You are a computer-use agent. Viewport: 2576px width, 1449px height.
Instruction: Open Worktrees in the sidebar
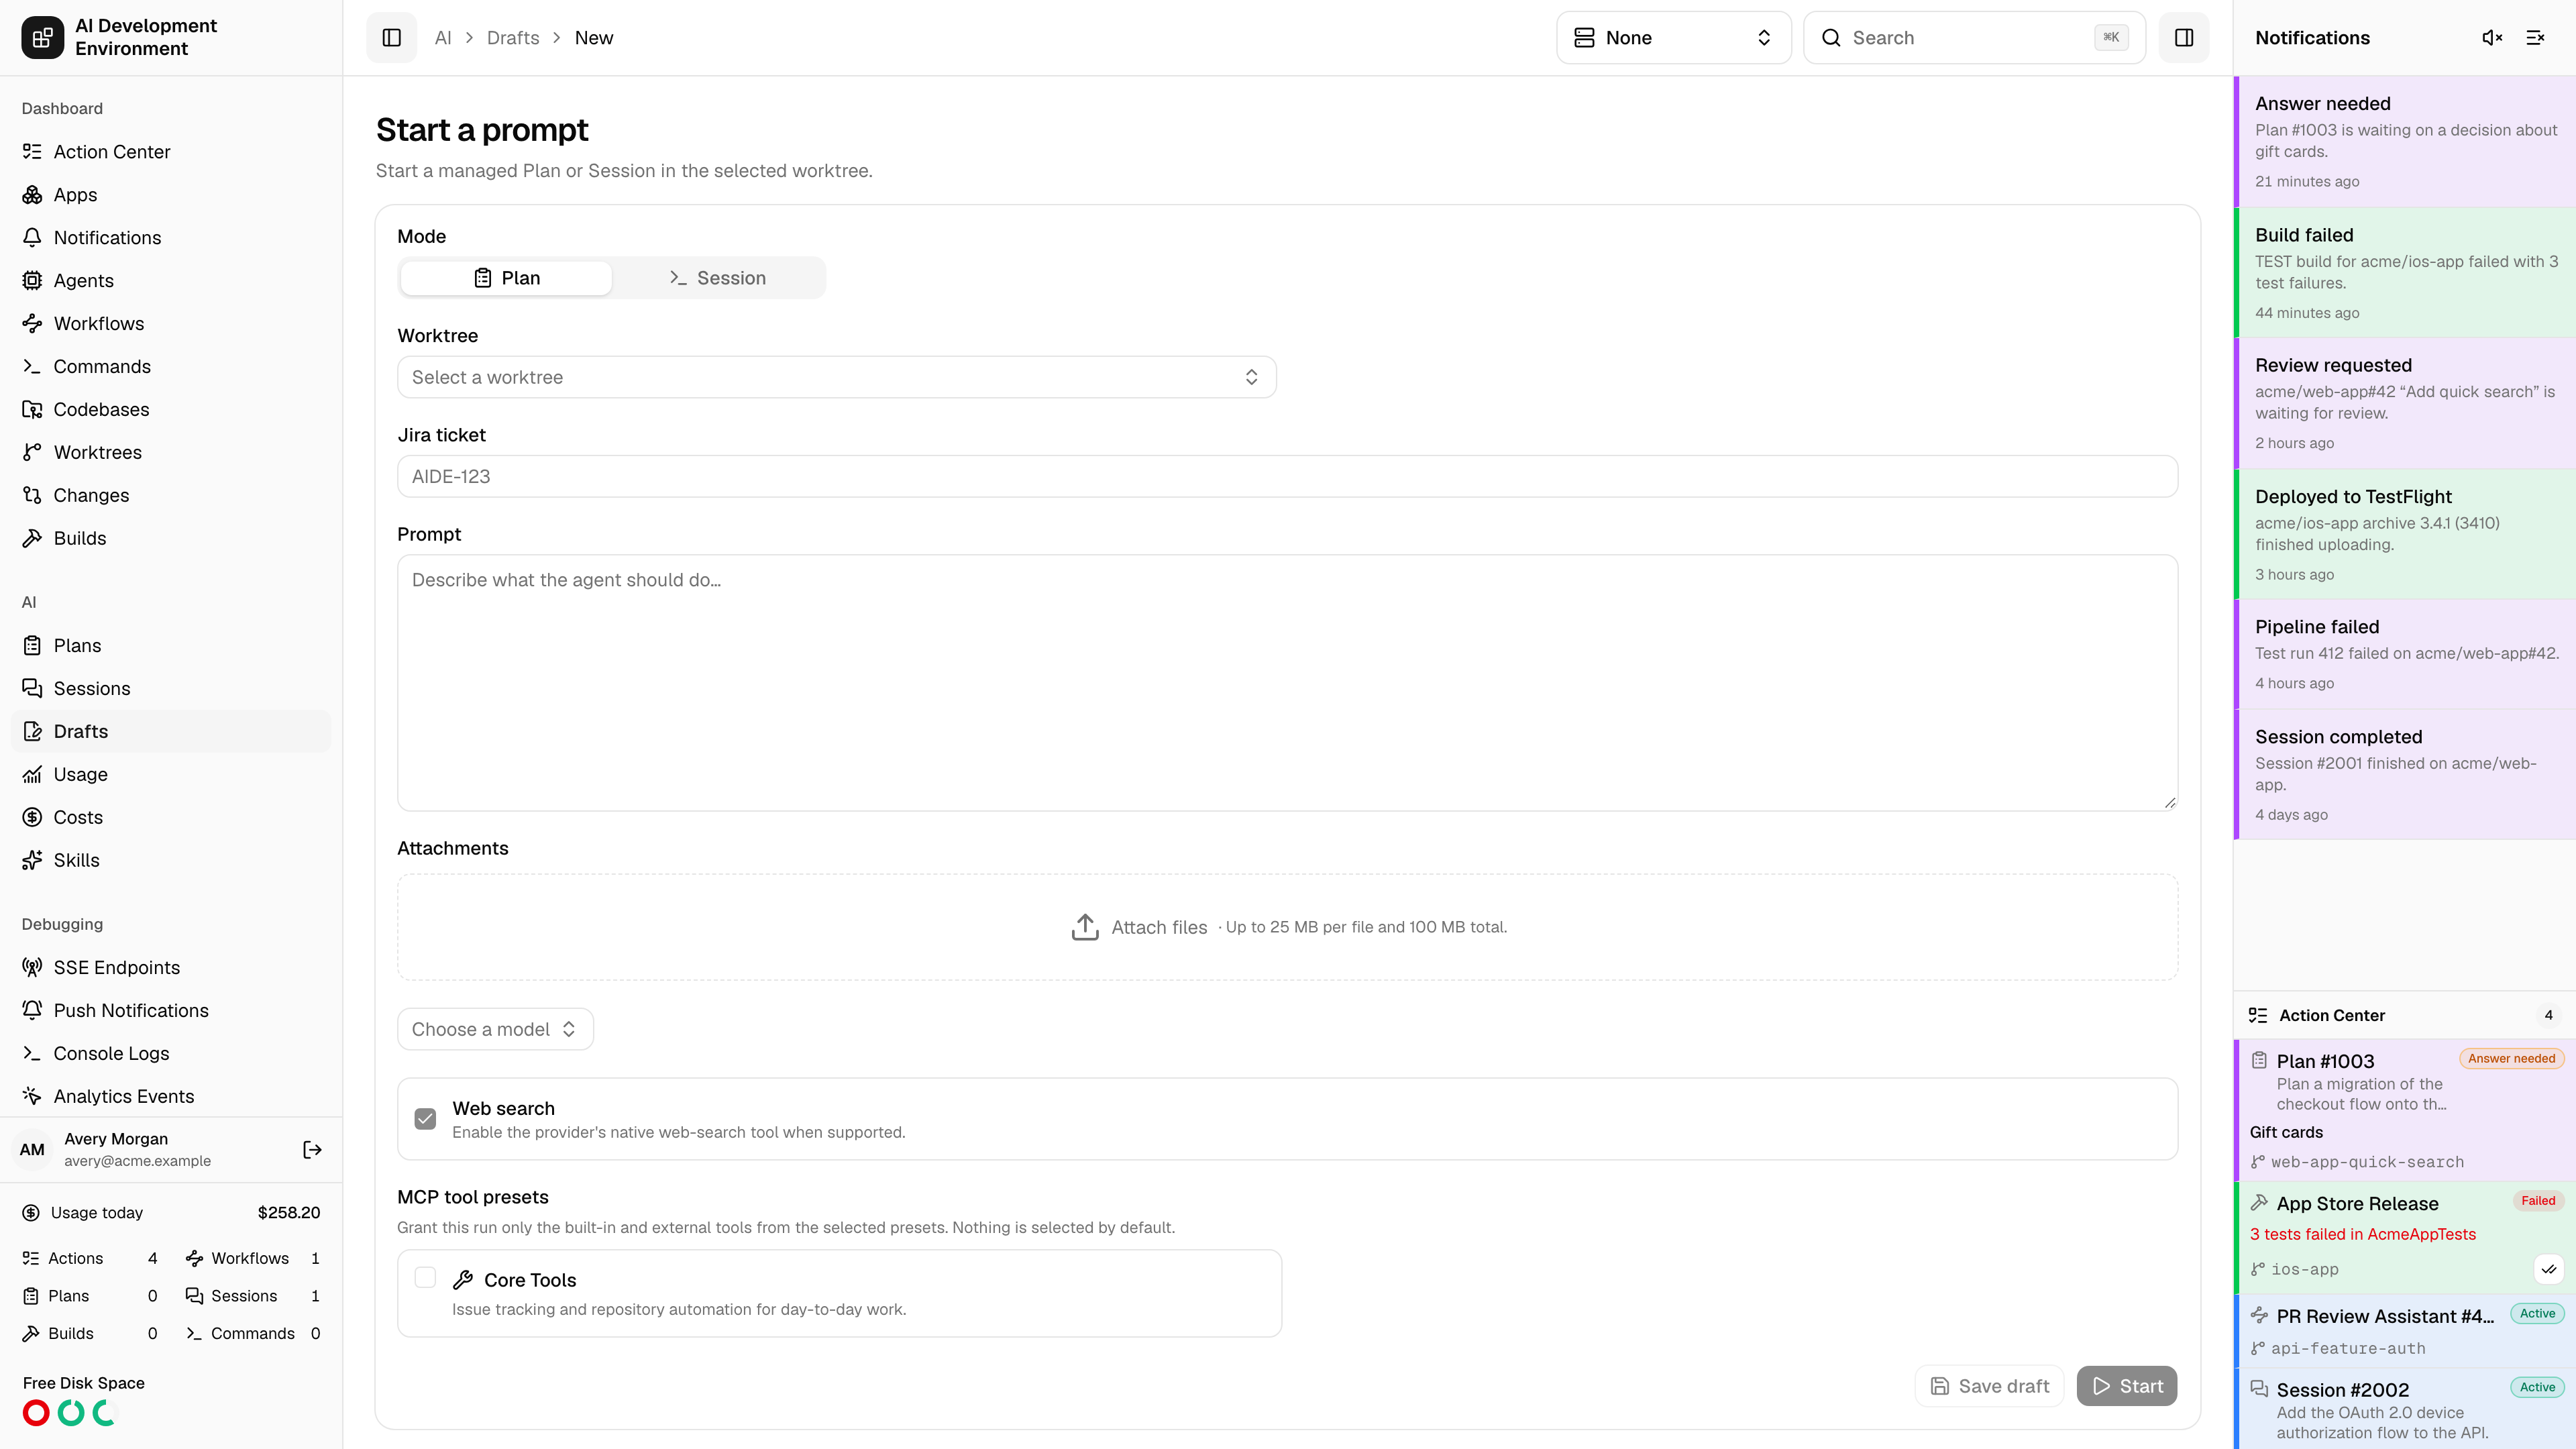pyautogui.click(x=171, y=453)
